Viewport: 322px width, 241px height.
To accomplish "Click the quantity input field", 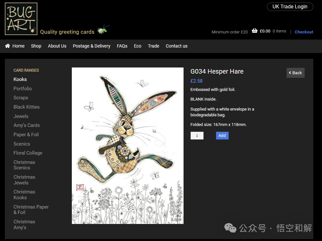I will click(197, 136).
